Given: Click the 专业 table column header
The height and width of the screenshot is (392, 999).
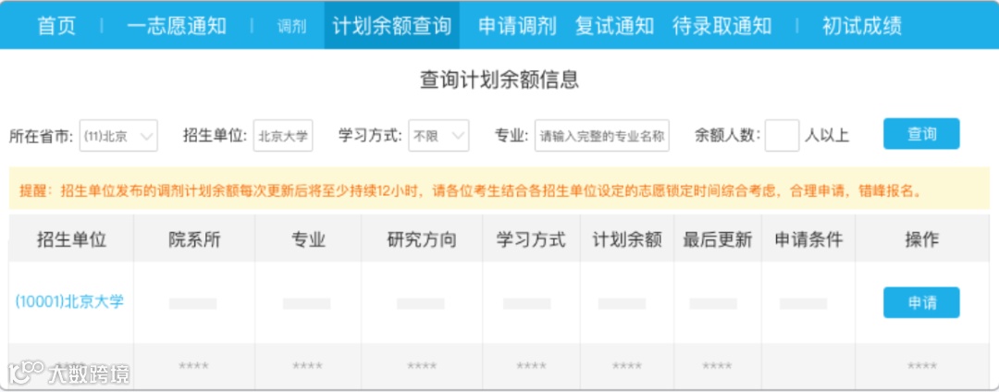Looking at the screenshot, I should tap(308, 239).
